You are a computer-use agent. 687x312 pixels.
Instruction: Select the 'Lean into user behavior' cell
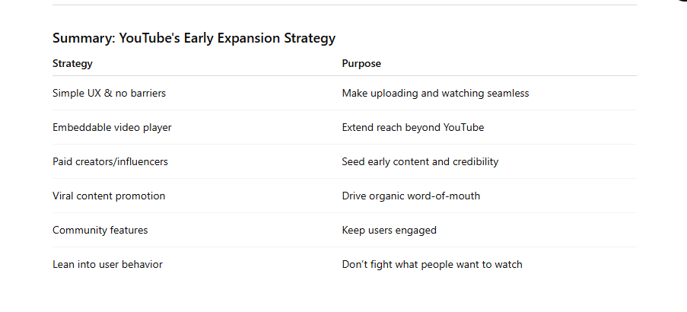point(107,265)
